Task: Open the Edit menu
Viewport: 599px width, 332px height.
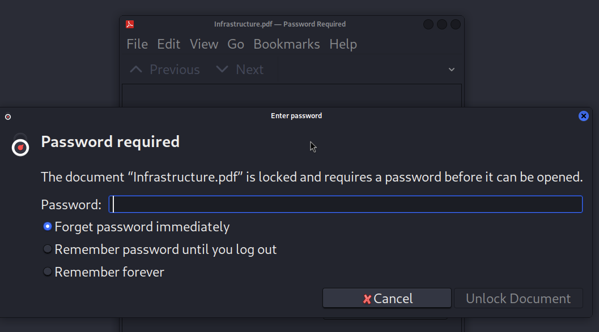Action: coord(168,44)
